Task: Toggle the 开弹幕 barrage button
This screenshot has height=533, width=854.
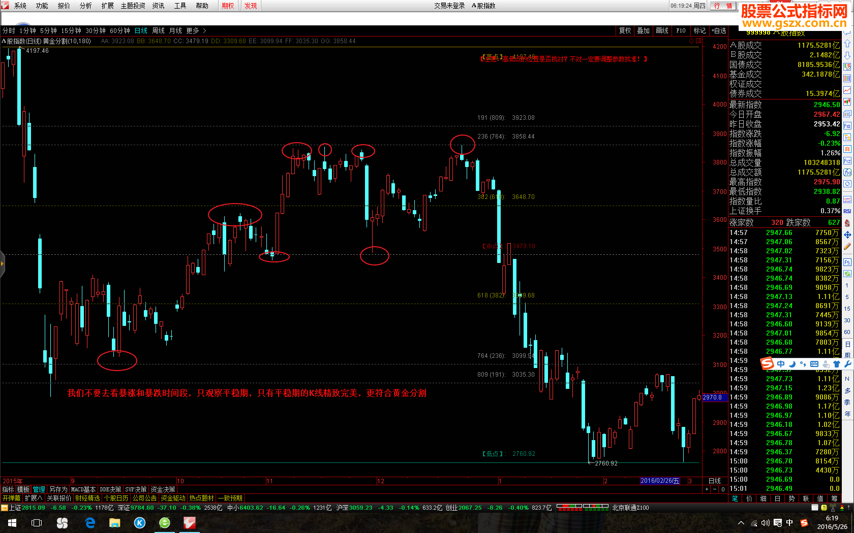Action: click(11, 498)
